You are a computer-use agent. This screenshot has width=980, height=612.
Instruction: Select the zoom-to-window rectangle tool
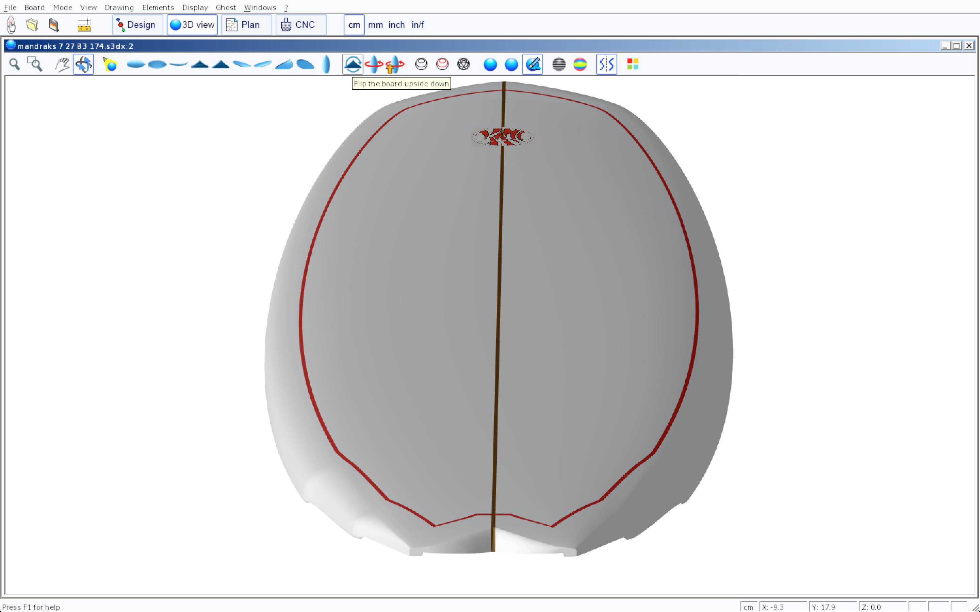pos(35,64)
